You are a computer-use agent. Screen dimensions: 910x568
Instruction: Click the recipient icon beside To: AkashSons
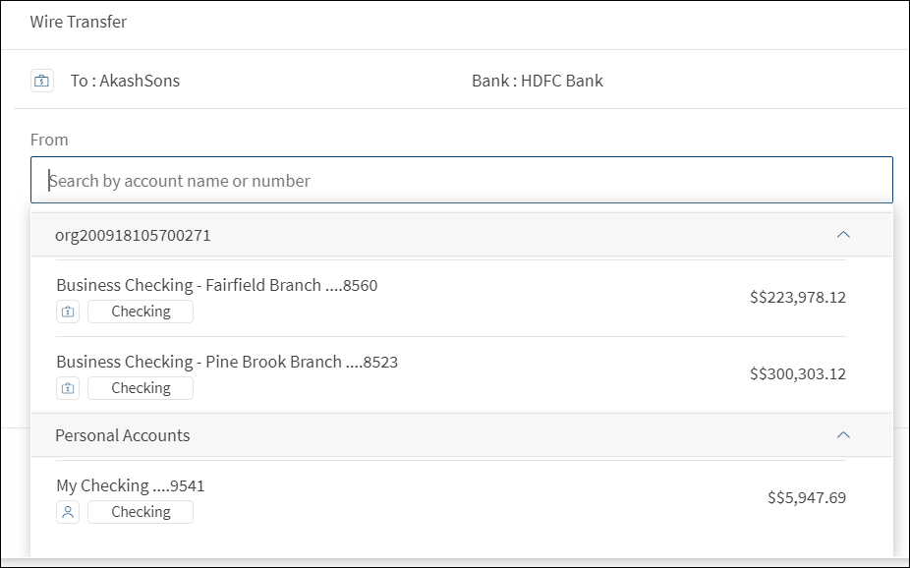tap(41, 81)
